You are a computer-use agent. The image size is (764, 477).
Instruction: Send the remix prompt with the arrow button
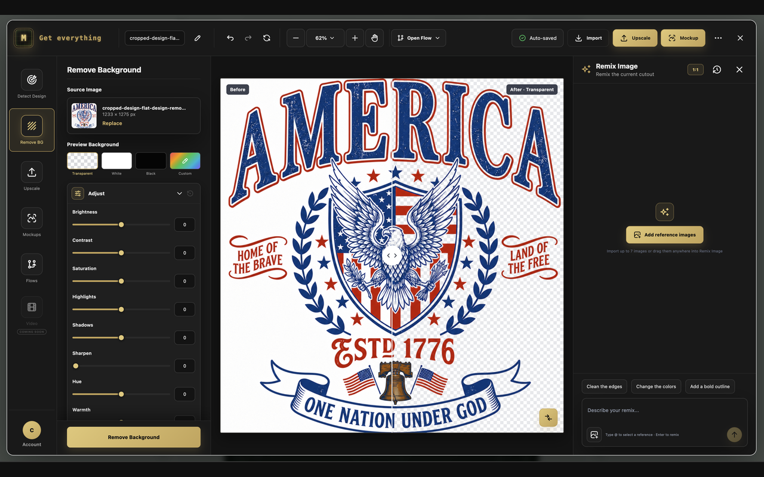pos(734,435)
